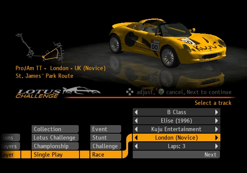This screenshot has width=247, height=173.
Task: Click the Lotus Challenge logo
Action: point(58,93)
